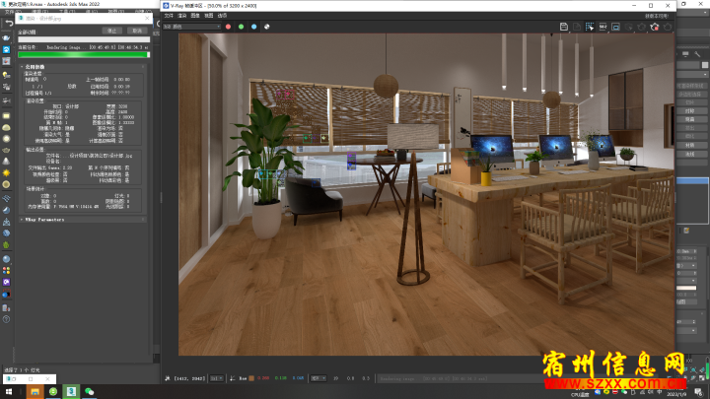Image resolution: width=710 pixels, height=399 pixels.
Task: Switch to 3ds Max on the taskbar
Action: [71, 392]
